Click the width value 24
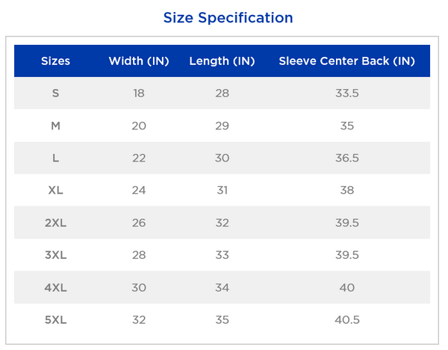This screenshot has height=350, width=448. point(139,190)
